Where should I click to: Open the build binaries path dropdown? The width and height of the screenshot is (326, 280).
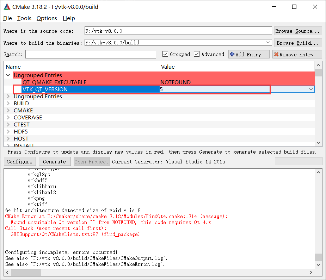click(x=268, y=43)
